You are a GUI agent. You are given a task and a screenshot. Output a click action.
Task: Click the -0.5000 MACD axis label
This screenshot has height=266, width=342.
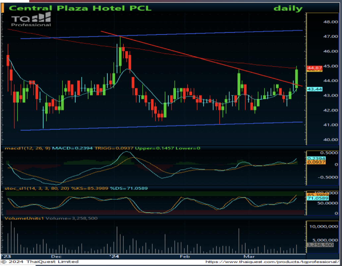click(328, 177)
